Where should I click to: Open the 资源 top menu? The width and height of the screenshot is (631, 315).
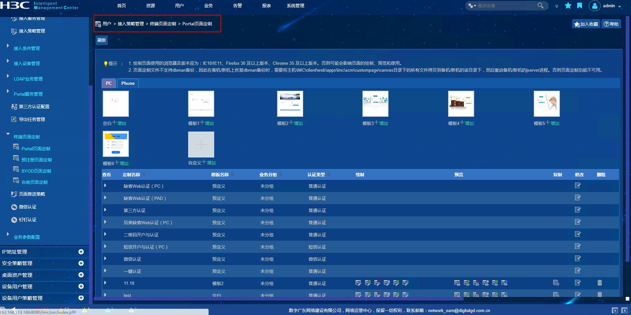coord(151,6)
